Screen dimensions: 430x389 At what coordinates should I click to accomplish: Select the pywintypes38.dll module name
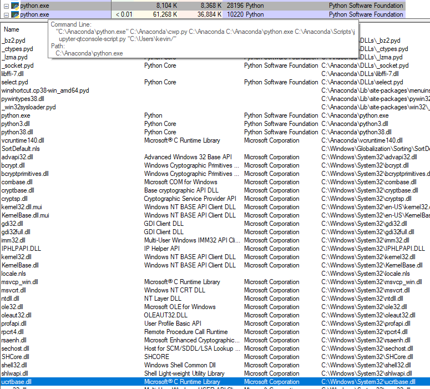pyautogui.click(x=23, y=99)
